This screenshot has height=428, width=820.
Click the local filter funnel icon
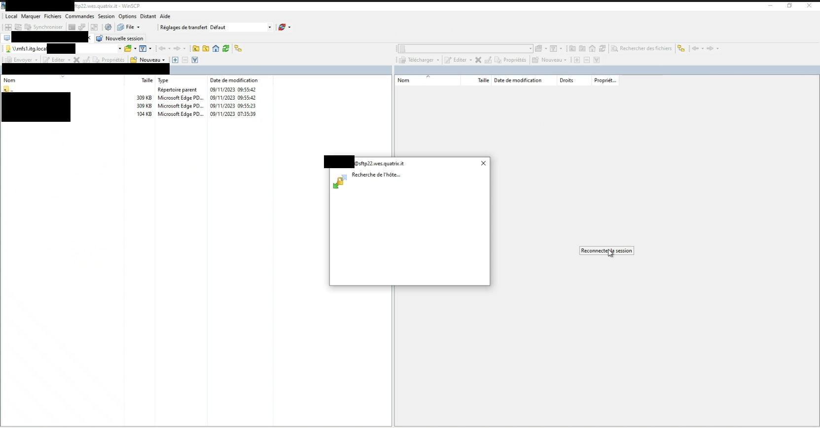point(143,48)
